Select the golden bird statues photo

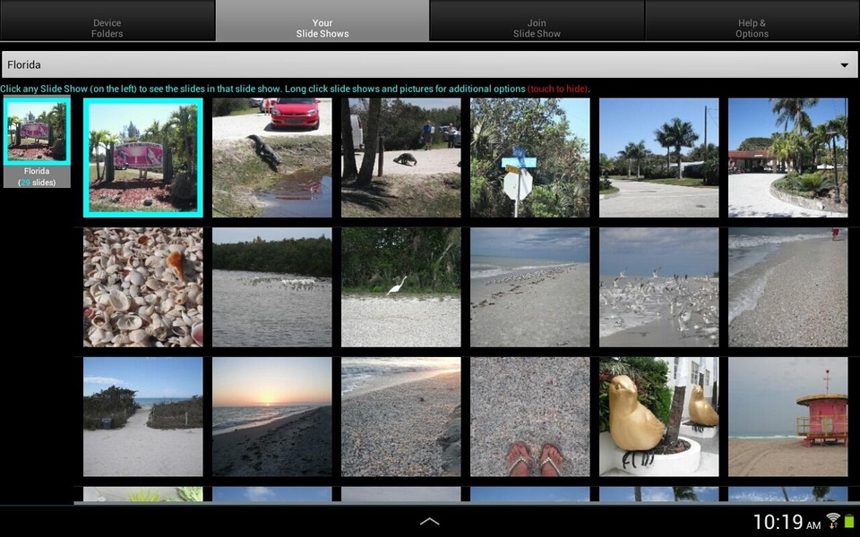[x=658, y=416]
